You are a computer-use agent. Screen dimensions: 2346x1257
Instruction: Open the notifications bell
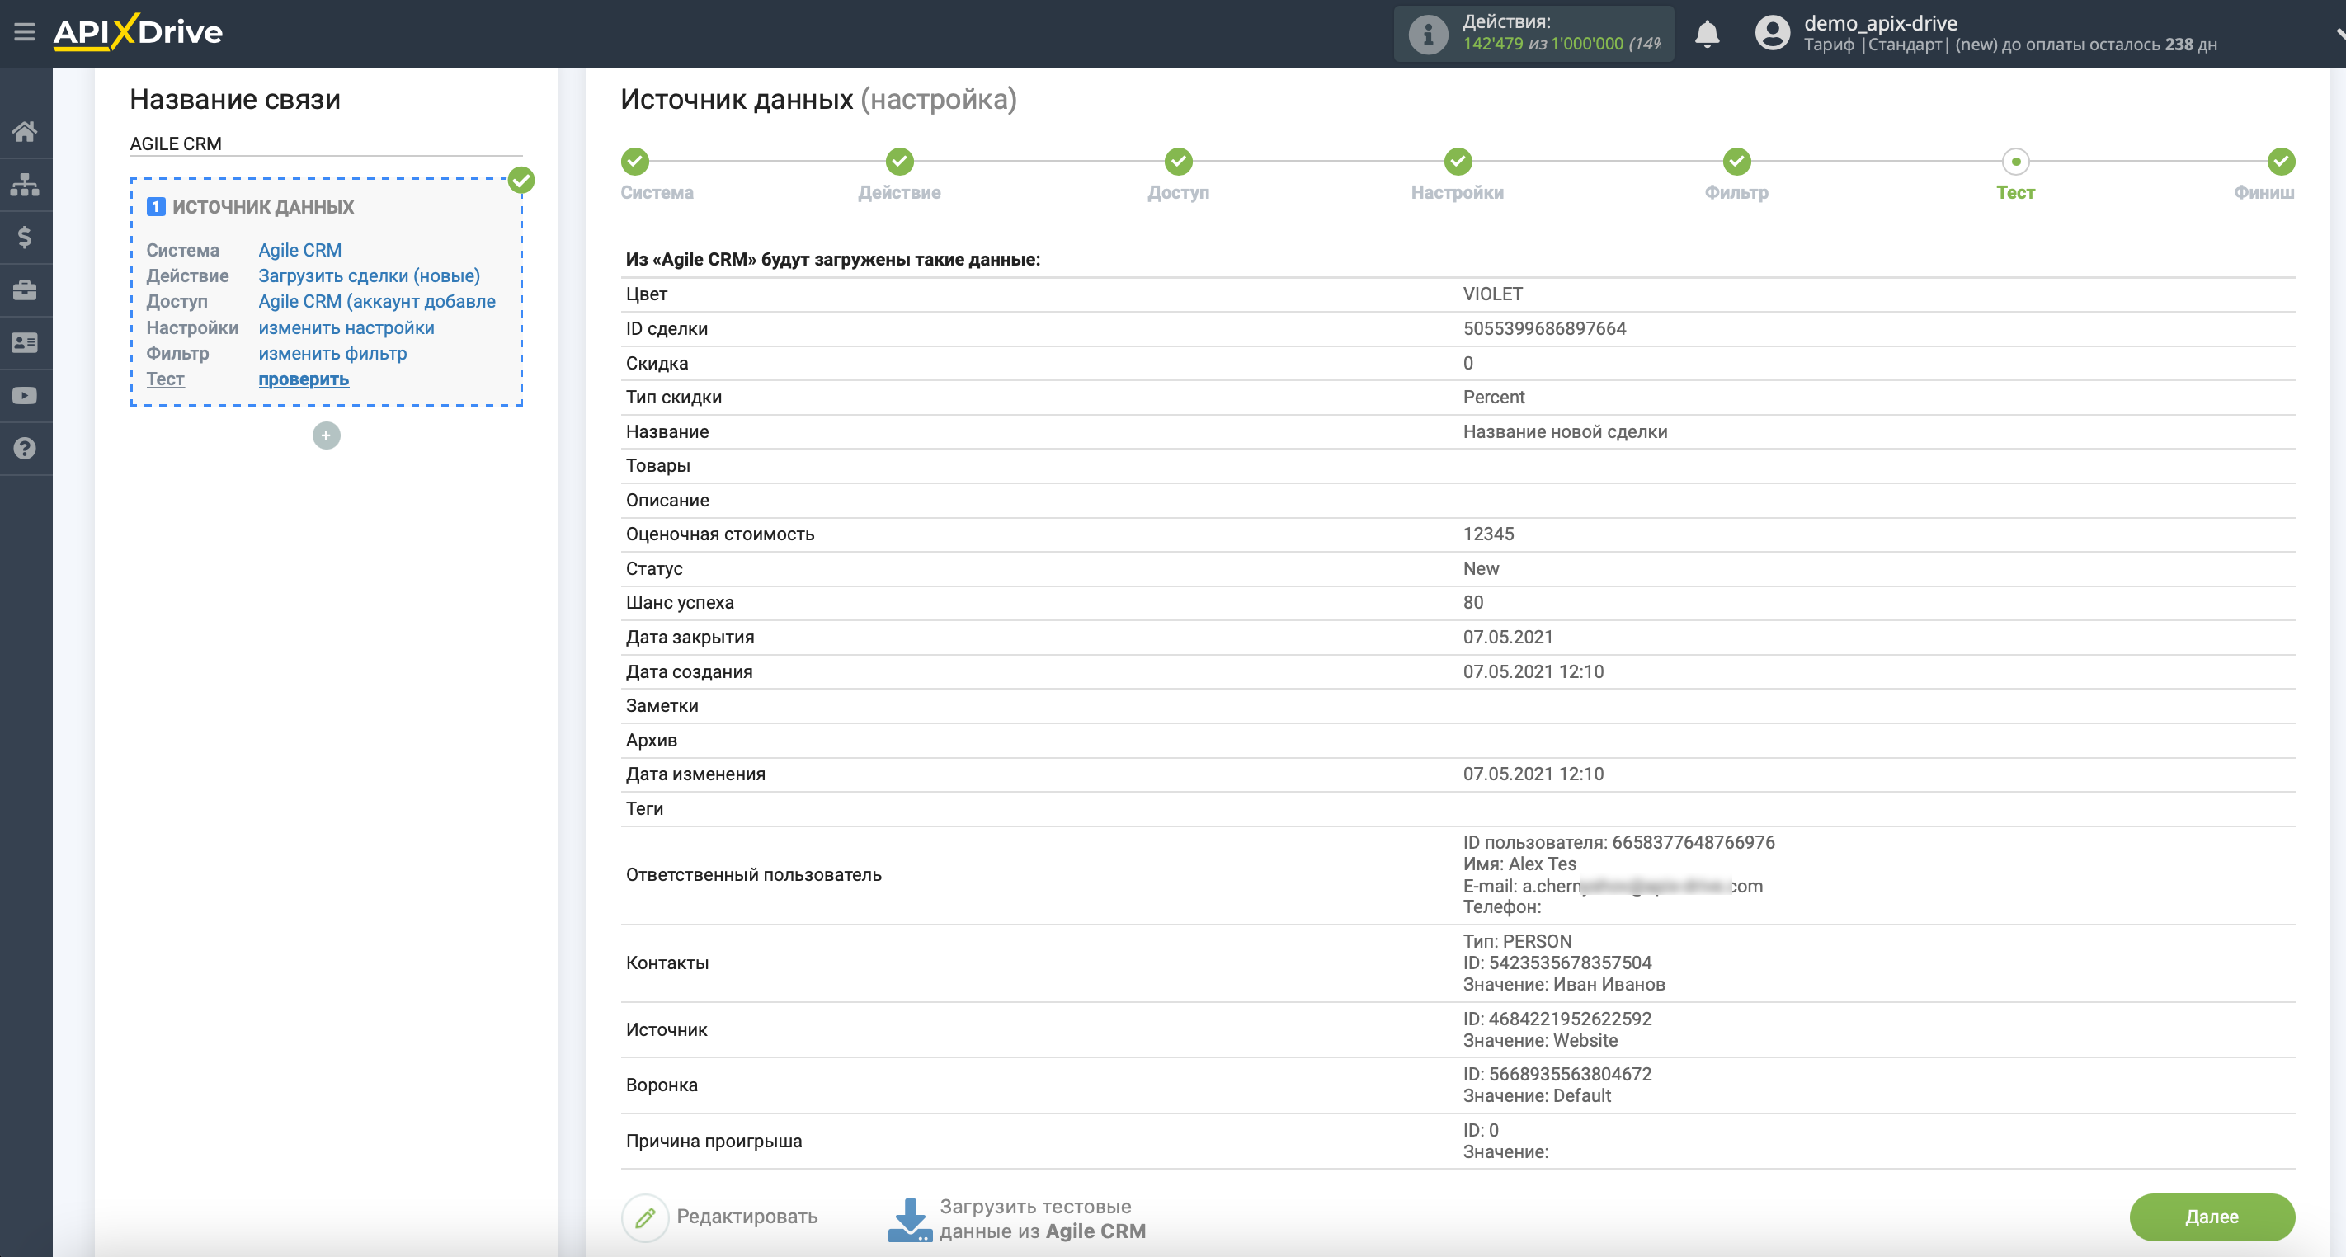coord(1707,34)
